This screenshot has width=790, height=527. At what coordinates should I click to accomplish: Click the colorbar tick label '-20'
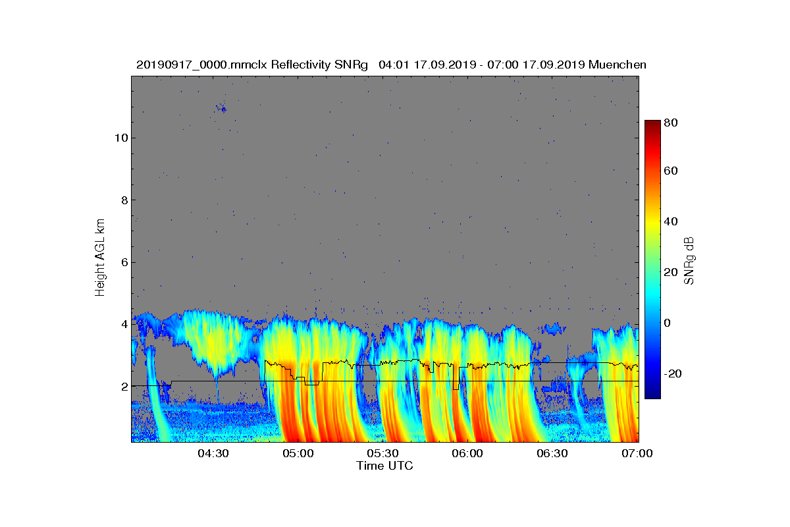click(673, 374)
